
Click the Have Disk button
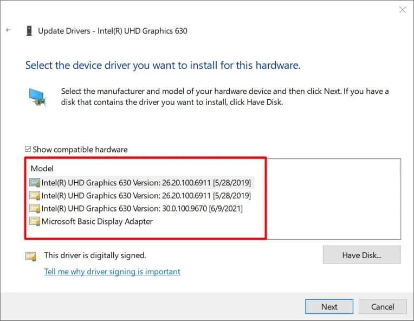tap(361, 255)
